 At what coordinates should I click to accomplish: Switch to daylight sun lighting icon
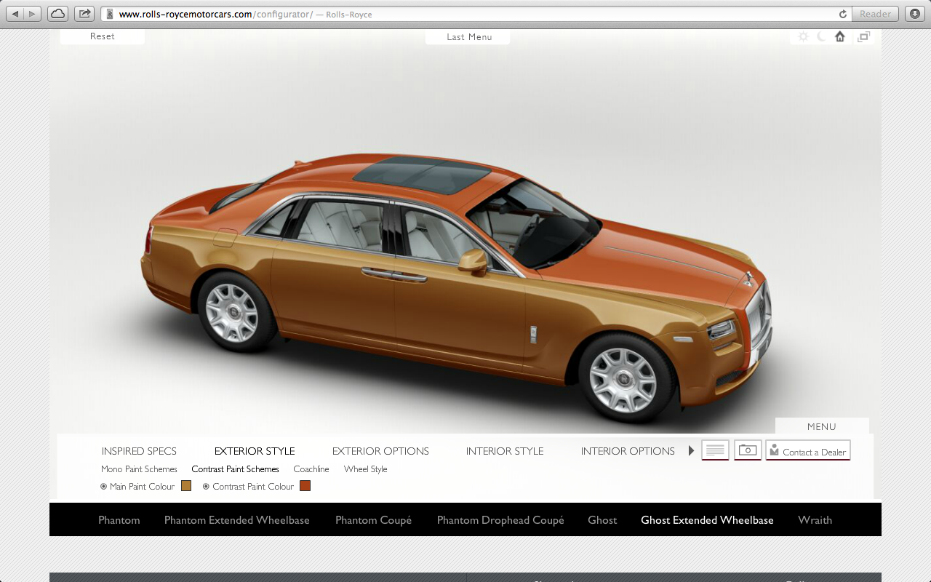[803, 36]
